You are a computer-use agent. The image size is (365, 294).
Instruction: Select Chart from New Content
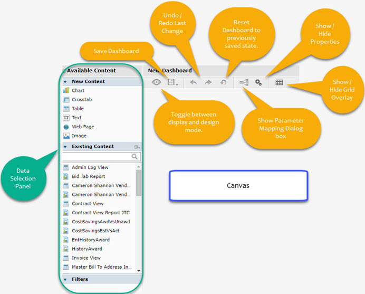[78, 90]
